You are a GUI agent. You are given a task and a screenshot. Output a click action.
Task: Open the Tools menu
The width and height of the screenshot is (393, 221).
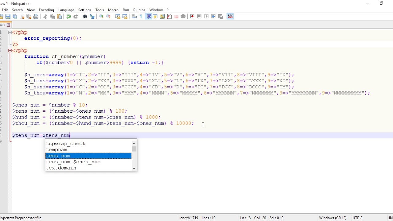click(99, 10)
